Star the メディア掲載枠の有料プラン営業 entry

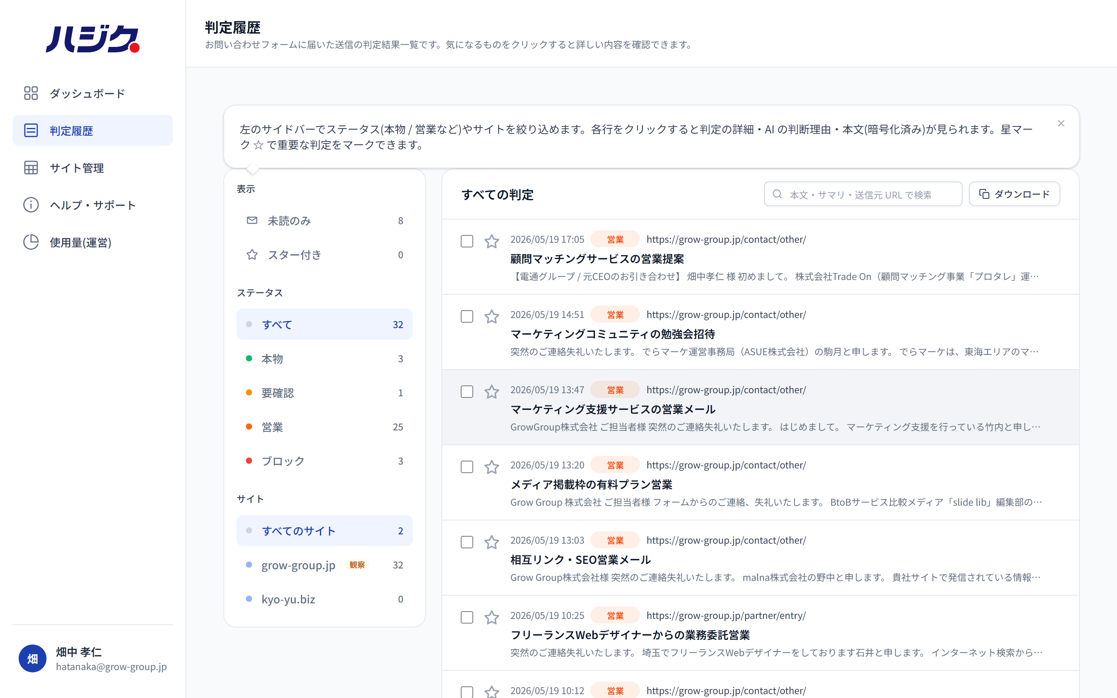[x=491, y=467]
